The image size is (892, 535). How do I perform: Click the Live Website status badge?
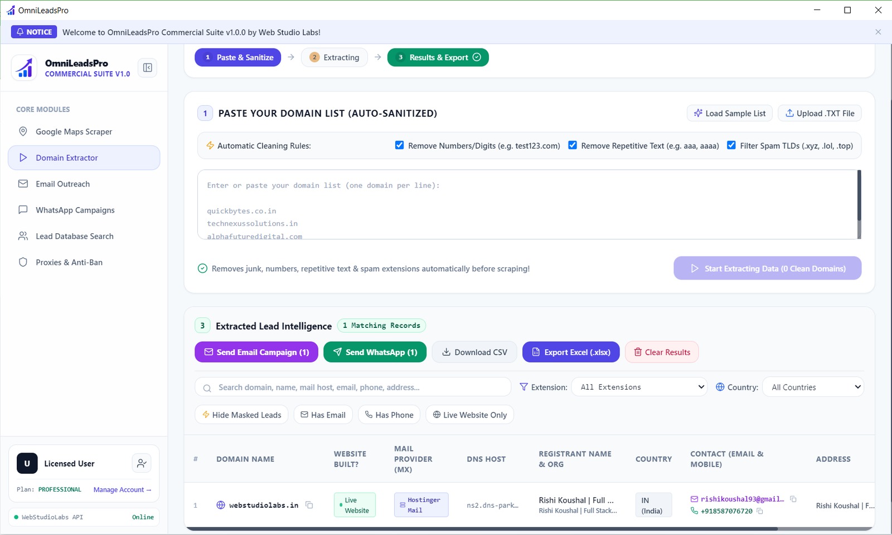point(355,505)
